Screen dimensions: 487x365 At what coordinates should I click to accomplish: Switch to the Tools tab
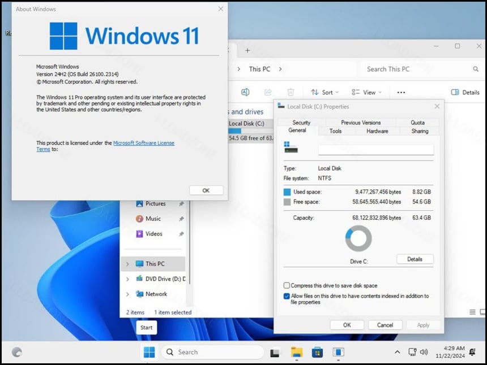tap(335, 131)
